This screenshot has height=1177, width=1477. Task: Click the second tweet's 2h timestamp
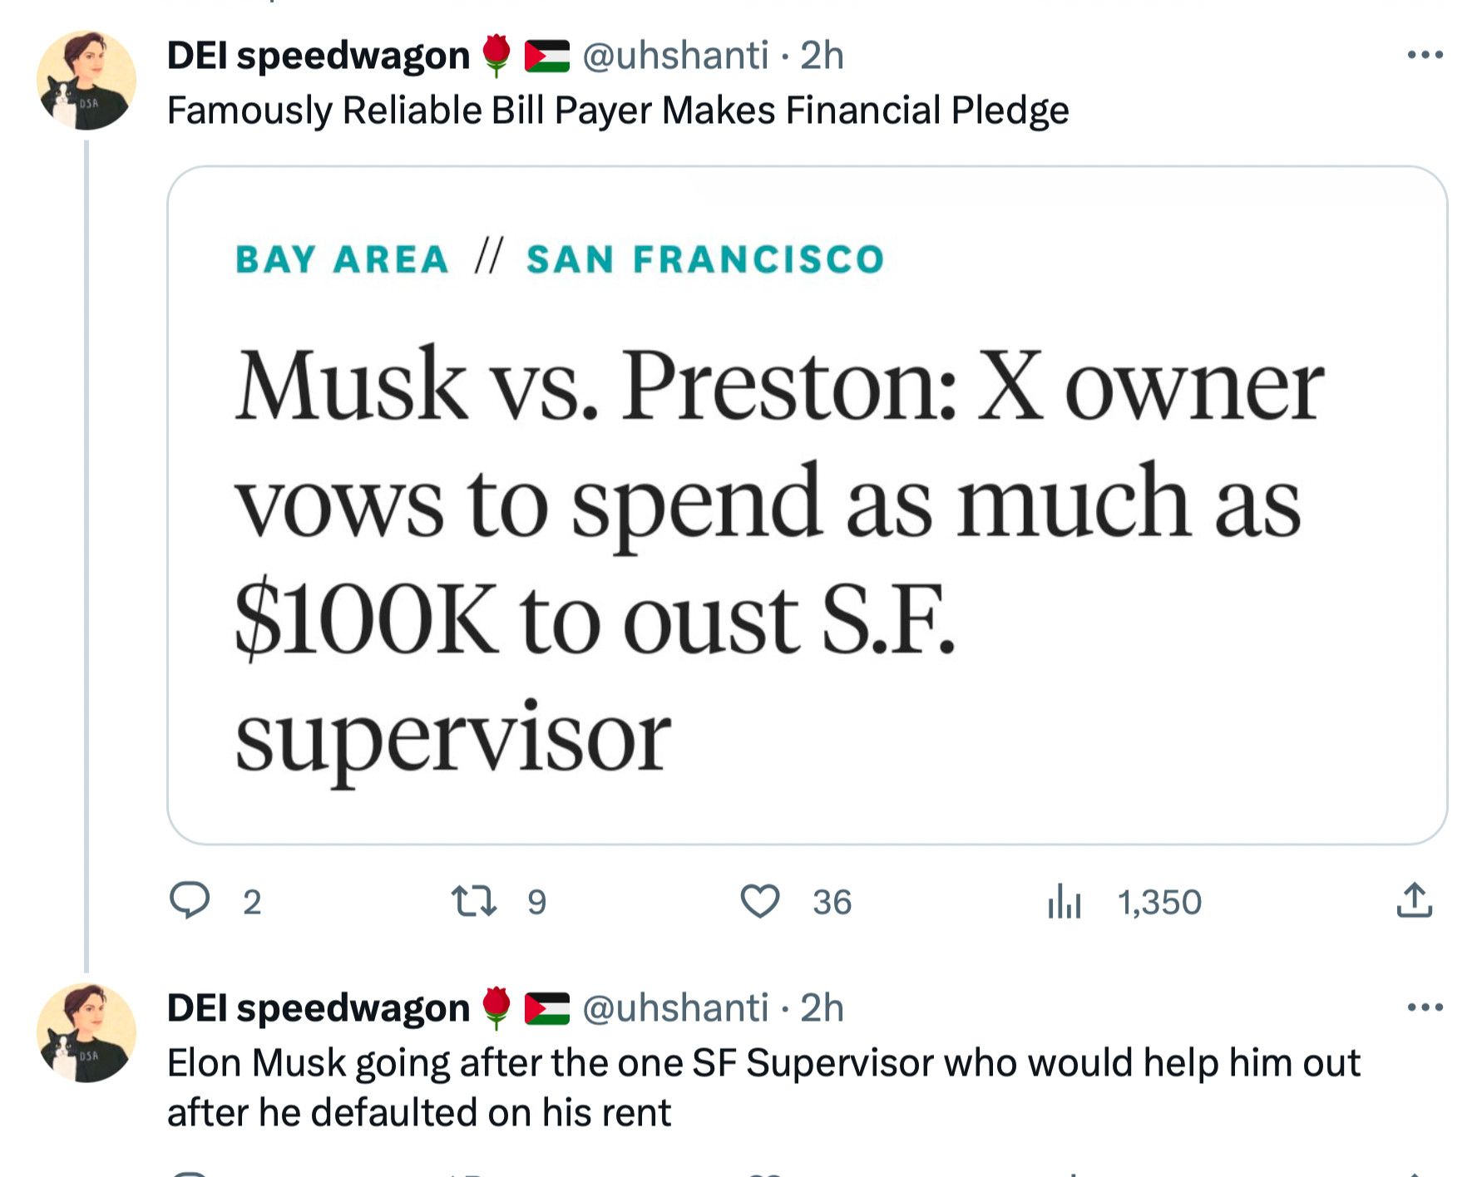[822, 1007]
